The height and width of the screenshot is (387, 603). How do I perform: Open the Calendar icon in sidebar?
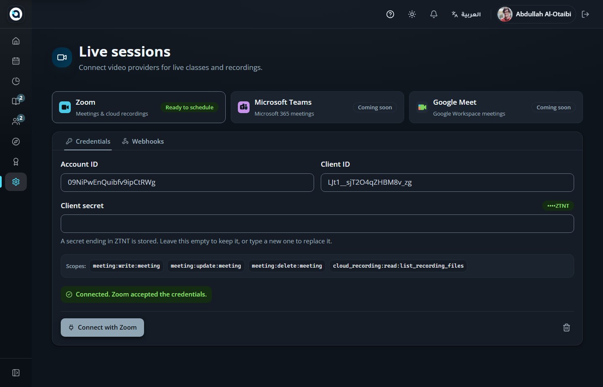click(16, 61)
